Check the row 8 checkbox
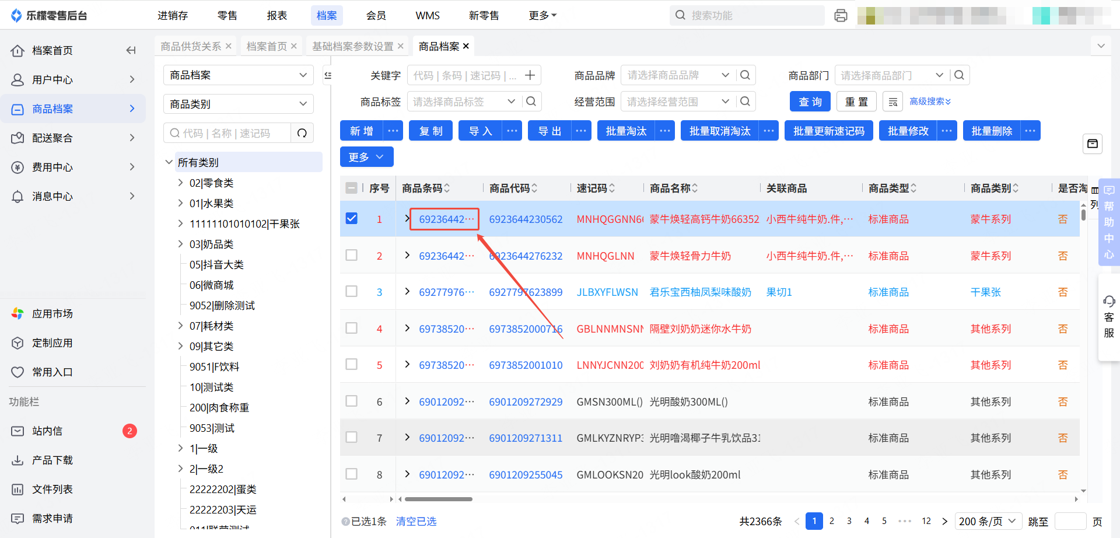This screenshot has height=538, width=1120. 352,474
